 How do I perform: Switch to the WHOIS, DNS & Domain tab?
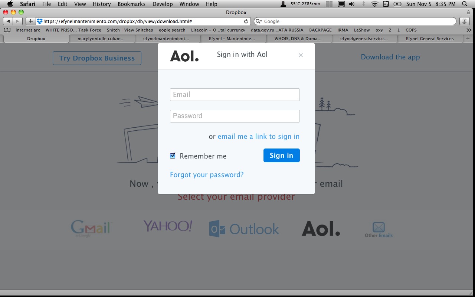click(x=298, y=39)
